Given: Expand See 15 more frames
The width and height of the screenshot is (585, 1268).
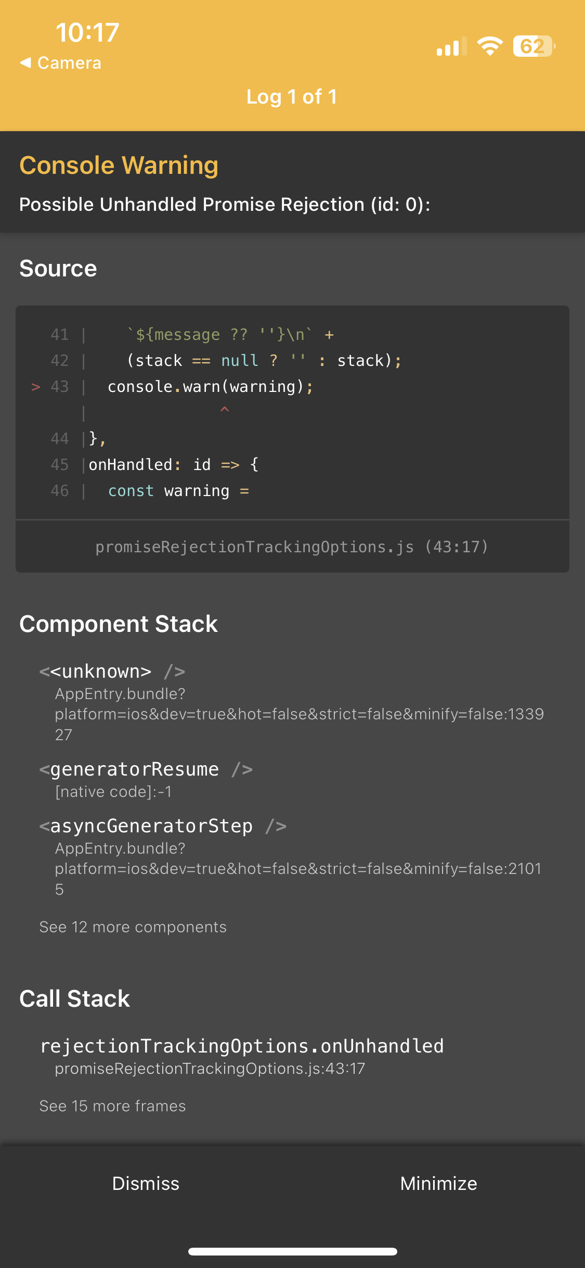Looking at the screenshot, I should coord(113,1106).
